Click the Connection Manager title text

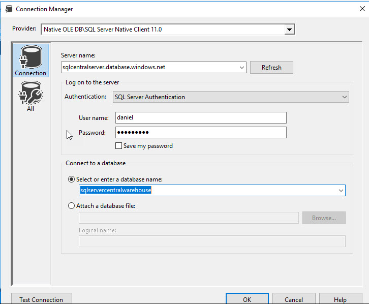44,9
